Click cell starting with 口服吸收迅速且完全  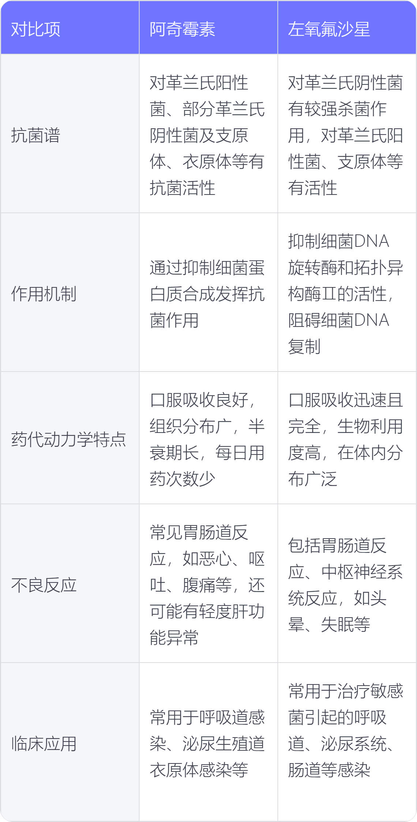point(347,438)
